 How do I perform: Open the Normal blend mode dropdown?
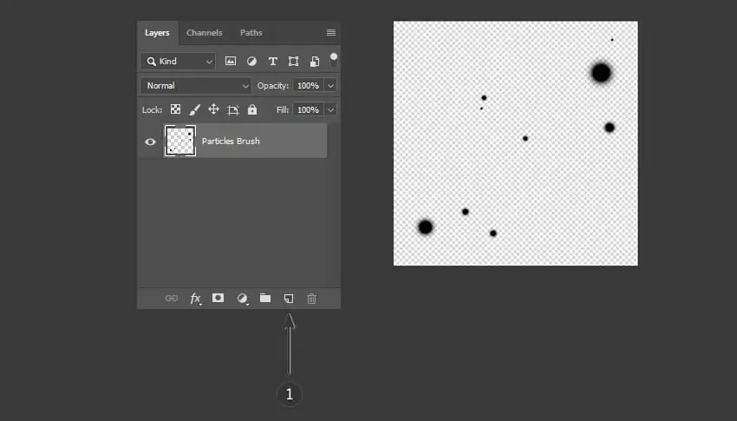tap(196, 86)
